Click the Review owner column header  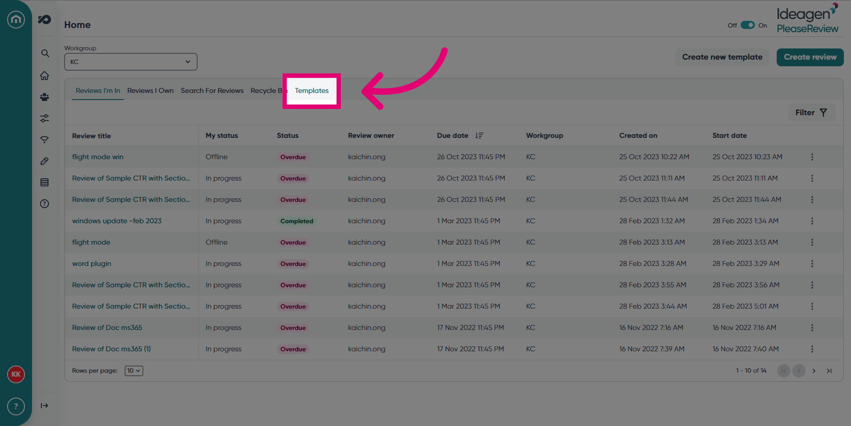[x=371, y=136]
